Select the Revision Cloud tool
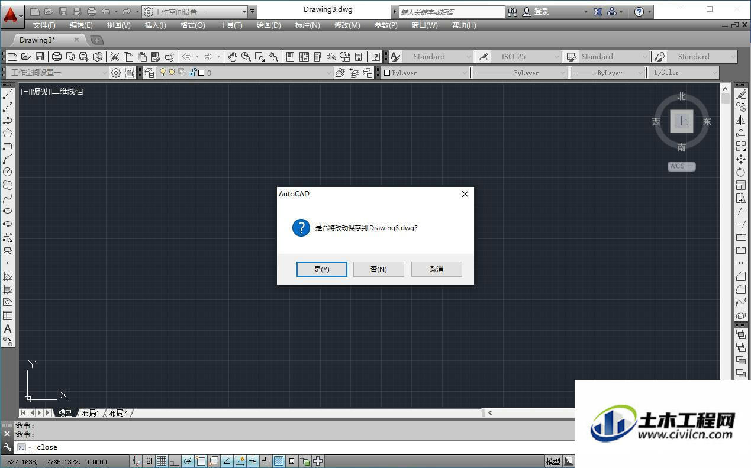751x468 pixels. pos(8,185)
